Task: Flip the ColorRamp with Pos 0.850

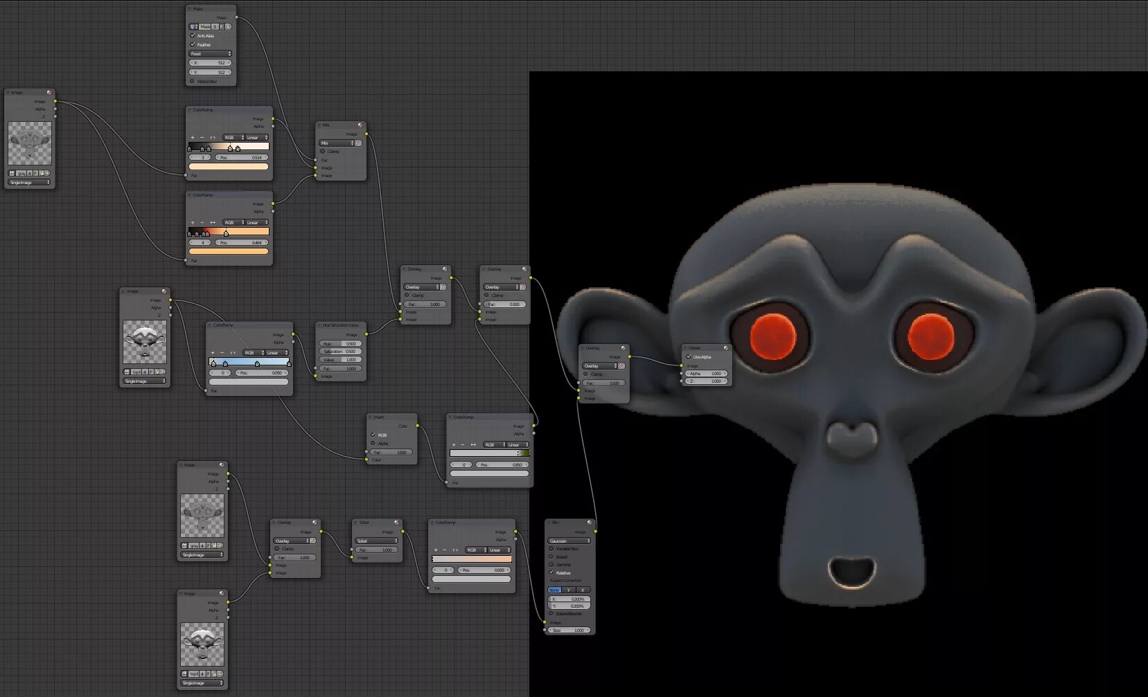Action: click(x=473, y=445)
